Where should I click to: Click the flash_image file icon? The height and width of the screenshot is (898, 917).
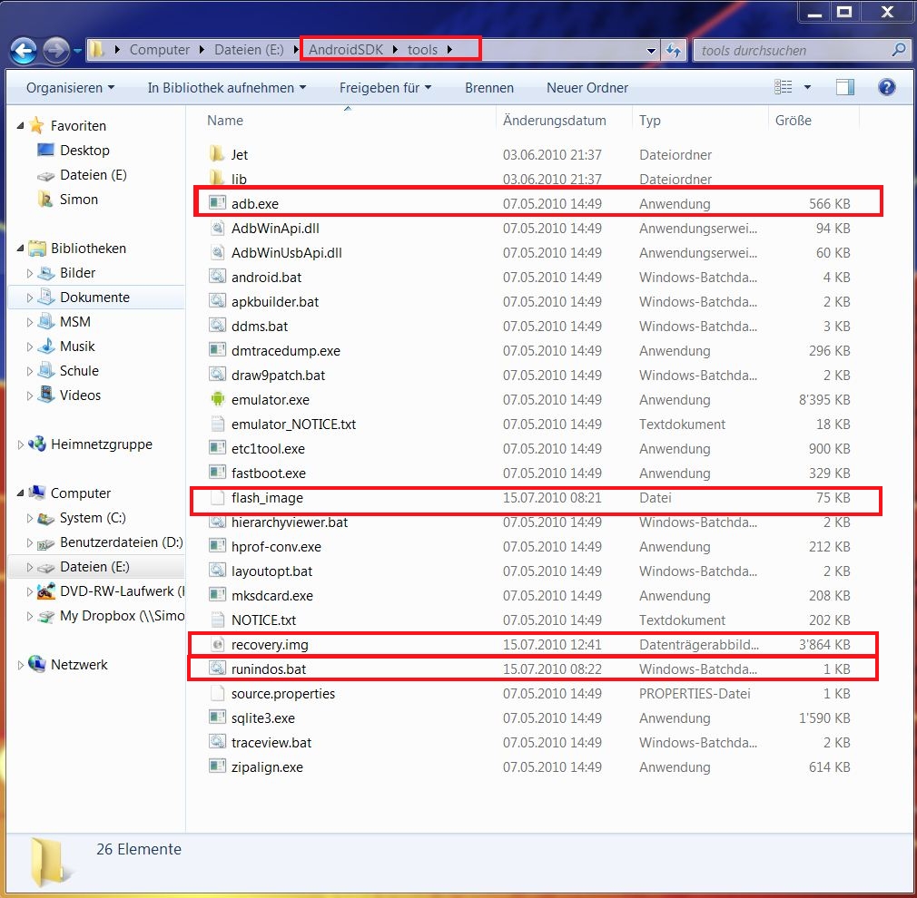[x=218, y=498]
